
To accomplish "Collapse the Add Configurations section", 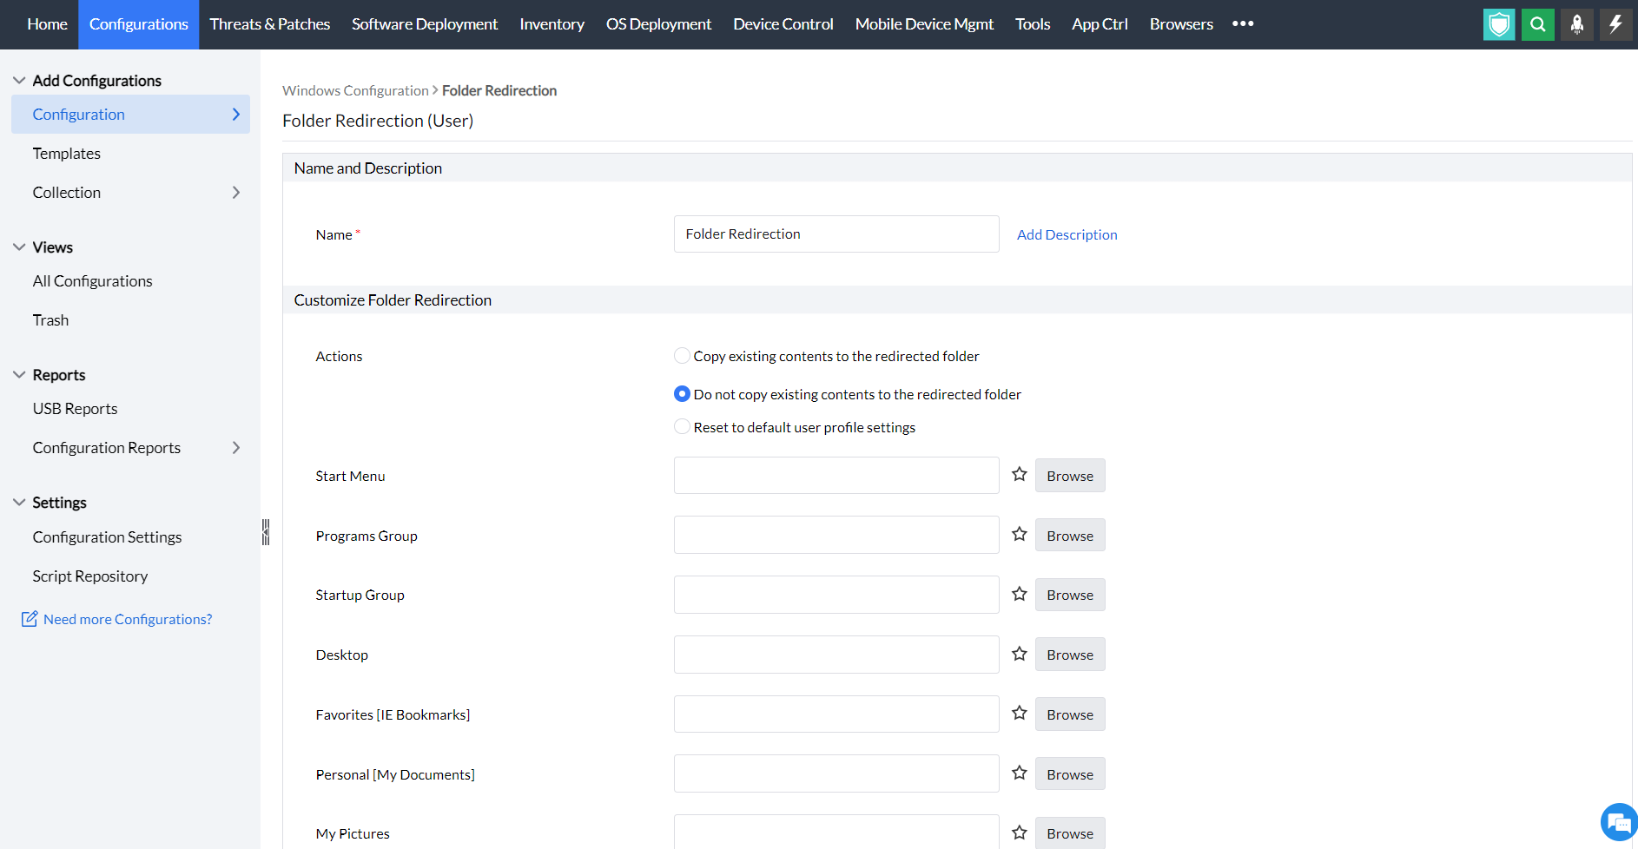I will click(18, 79).
